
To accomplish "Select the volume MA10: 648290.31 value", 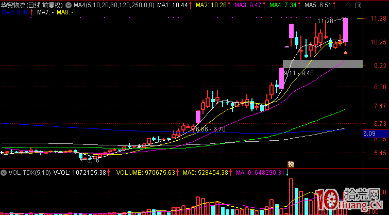I will [260, 173].
